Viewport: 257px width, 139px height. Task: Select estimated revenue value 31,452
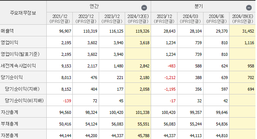248,31
